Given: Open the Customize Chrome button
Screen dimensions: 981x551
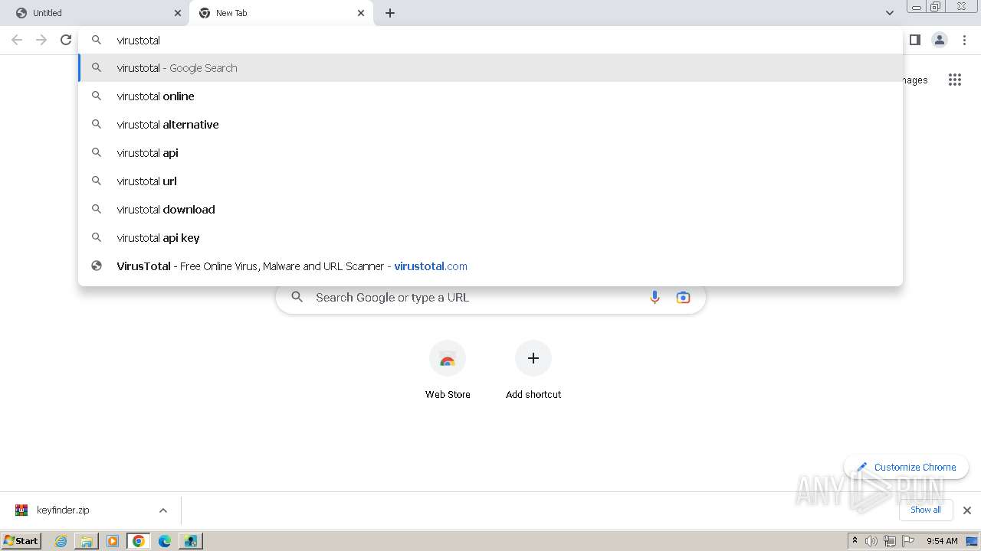Looking at the screenshot, I should tap(906, 467).
